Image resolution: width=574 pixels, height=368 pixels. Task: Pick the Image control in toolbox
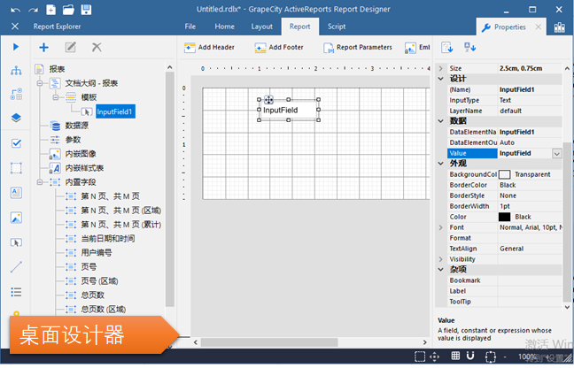(x=16, y=218)
